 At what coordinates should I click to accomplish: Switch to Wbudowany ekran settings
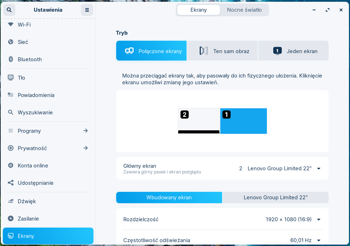click(x=169, y=198)
